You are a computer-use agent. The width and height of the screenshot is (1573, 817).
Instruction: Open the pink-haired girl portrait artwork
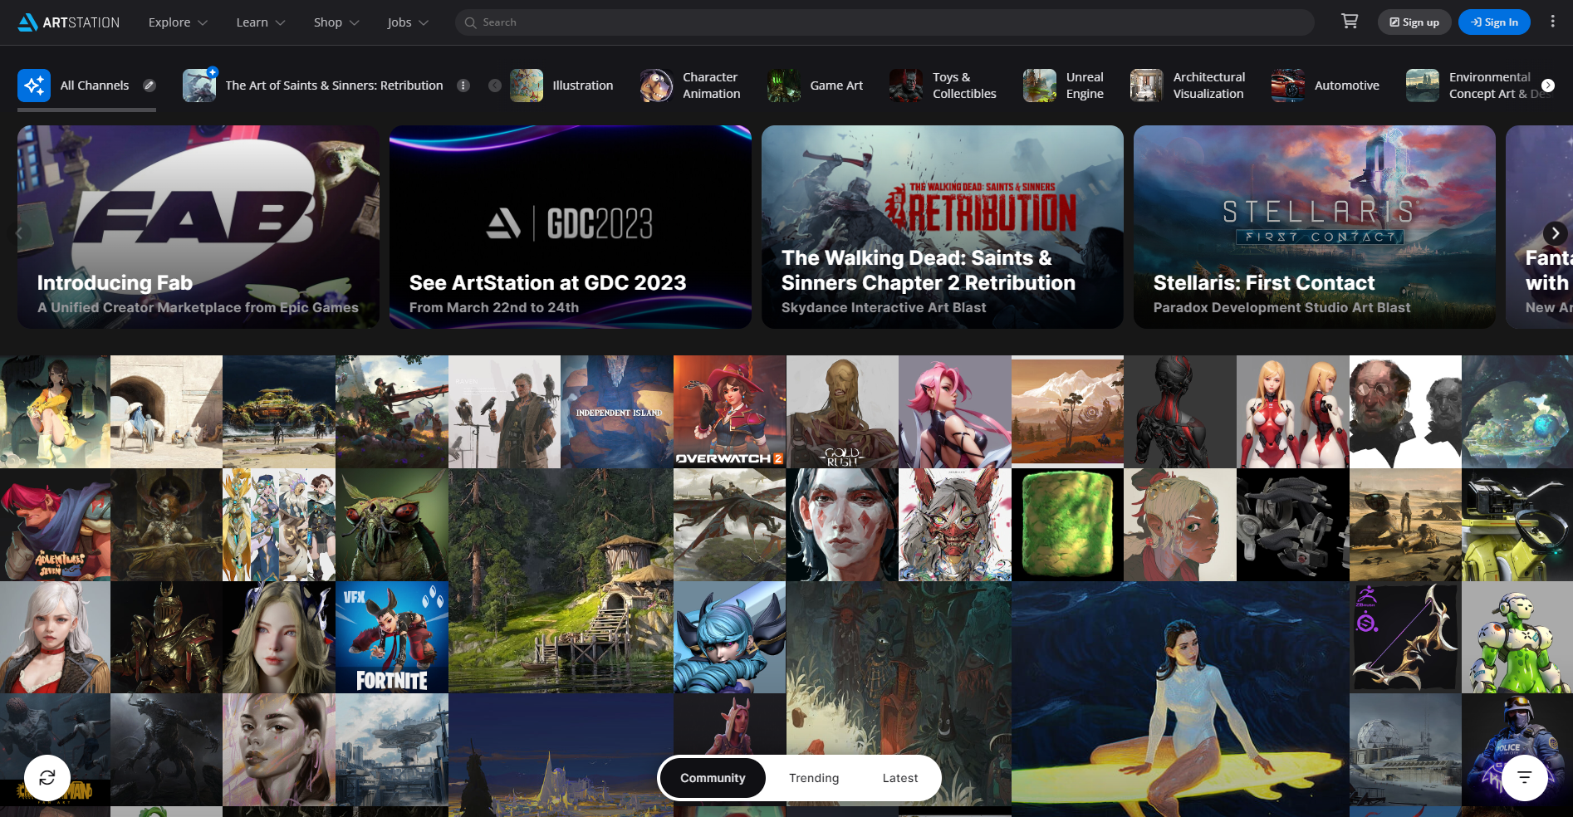point(955,412)
